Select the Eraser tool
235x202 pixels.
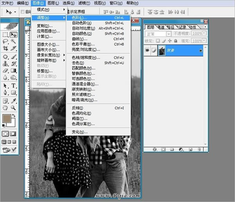click(5, 70)
